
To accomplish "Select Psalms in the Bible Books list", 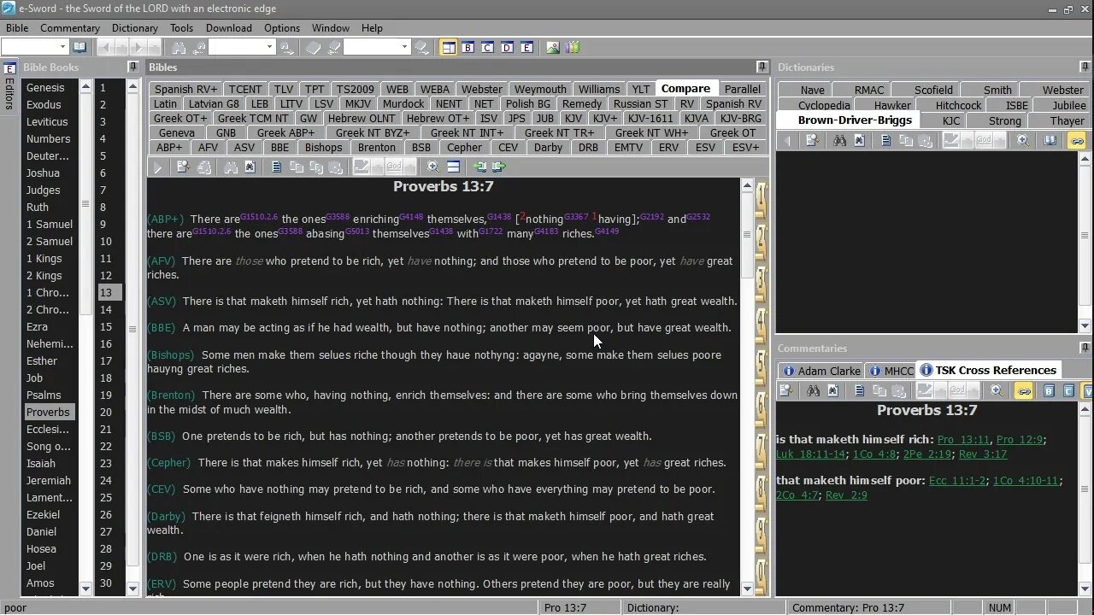I will 44,395.
